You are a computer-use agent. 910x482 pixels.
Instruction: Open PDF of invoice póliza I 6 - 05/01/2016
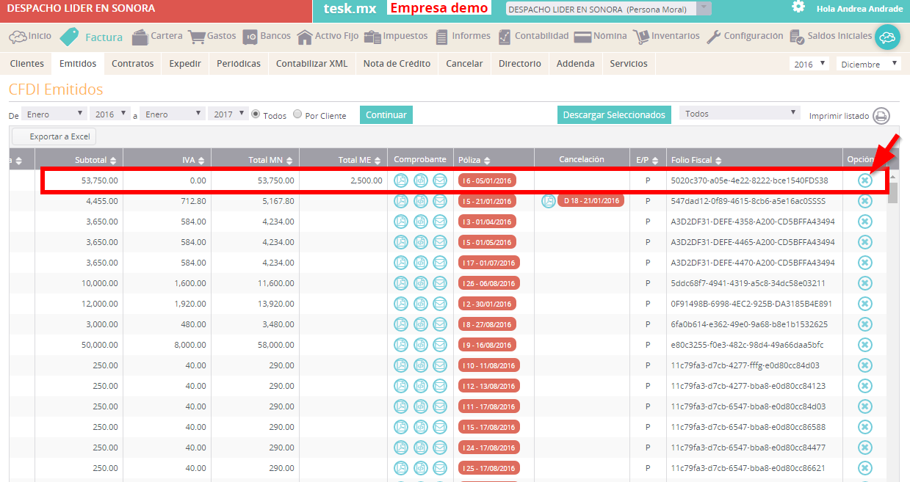[401, 180]
